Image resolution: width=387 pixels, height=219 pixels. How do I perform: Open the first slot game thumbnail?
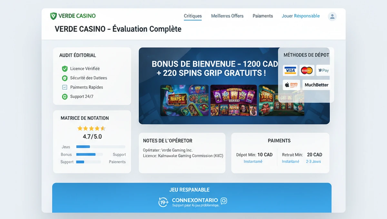[x=184, y=100]
